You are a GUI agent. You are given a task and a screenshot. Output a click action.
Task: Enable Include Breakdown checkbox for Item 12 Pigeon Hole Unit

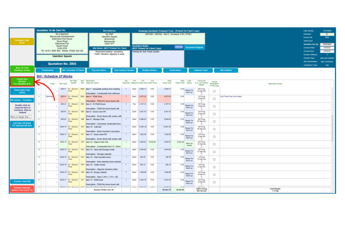point(214,144)
